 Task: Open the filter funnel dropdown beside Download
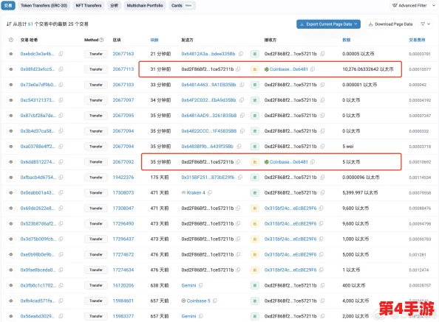(426, 24)
